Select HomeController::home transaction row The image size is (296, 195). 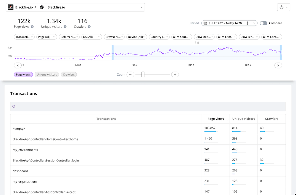[148, 139]
